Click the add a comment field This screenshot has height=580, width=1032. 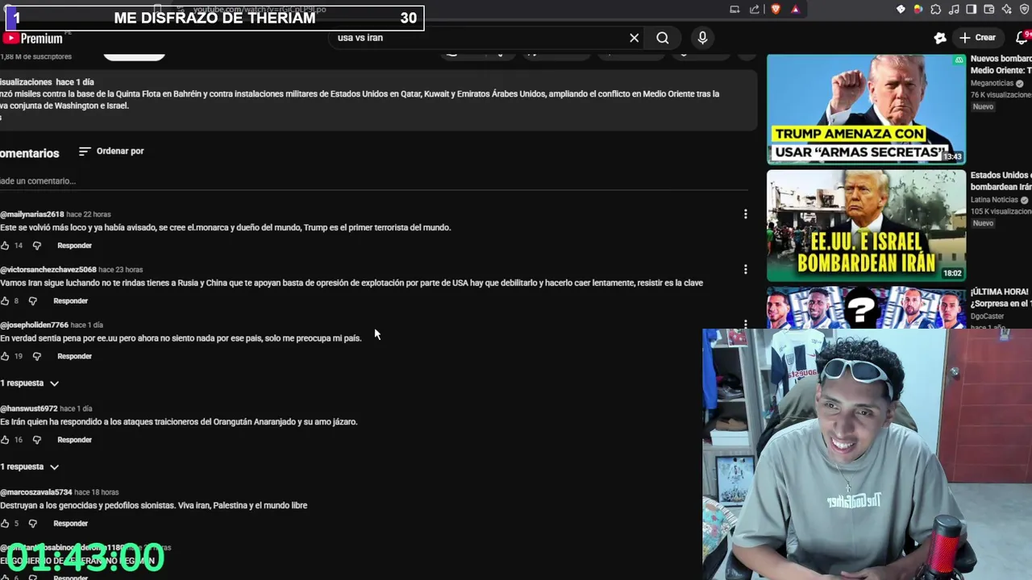point(374,181)
